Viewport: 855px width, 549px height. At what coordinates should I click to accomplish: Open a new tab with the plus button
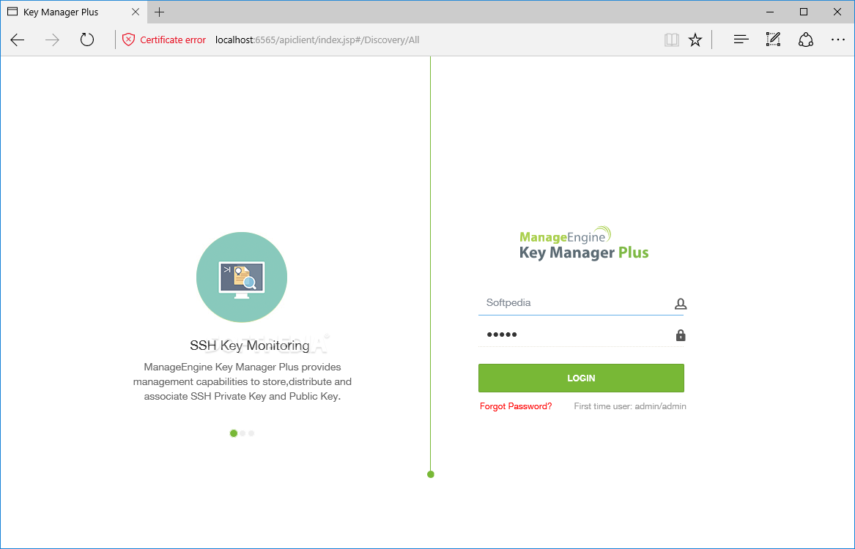(159, 12)
